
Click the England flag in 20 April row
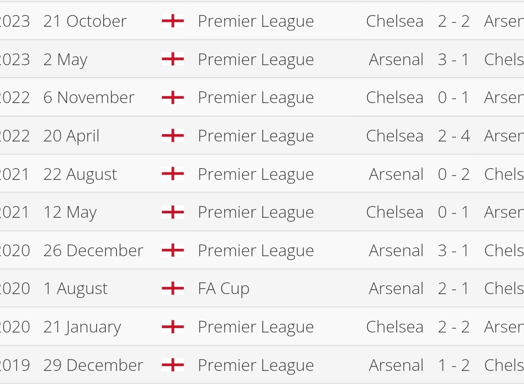click(x=173, y=136)
